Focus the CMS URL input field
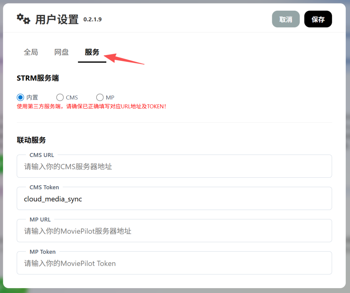This screenshot has width=350, height=293. (174, 166)
